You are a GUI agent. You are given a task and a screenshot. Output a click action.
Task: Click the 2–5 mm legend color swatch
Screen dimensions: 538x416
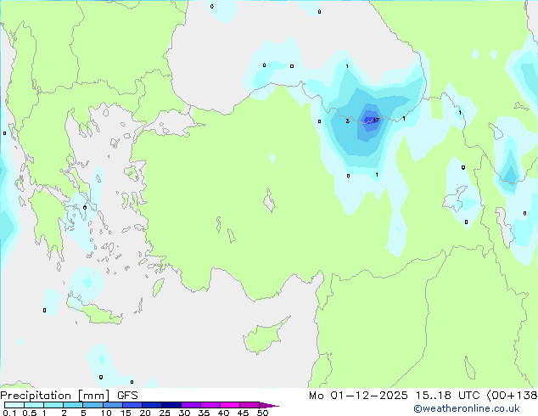(73, 405)
